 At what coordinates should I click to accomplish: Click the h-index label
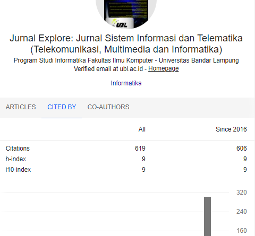pos(16,159)
